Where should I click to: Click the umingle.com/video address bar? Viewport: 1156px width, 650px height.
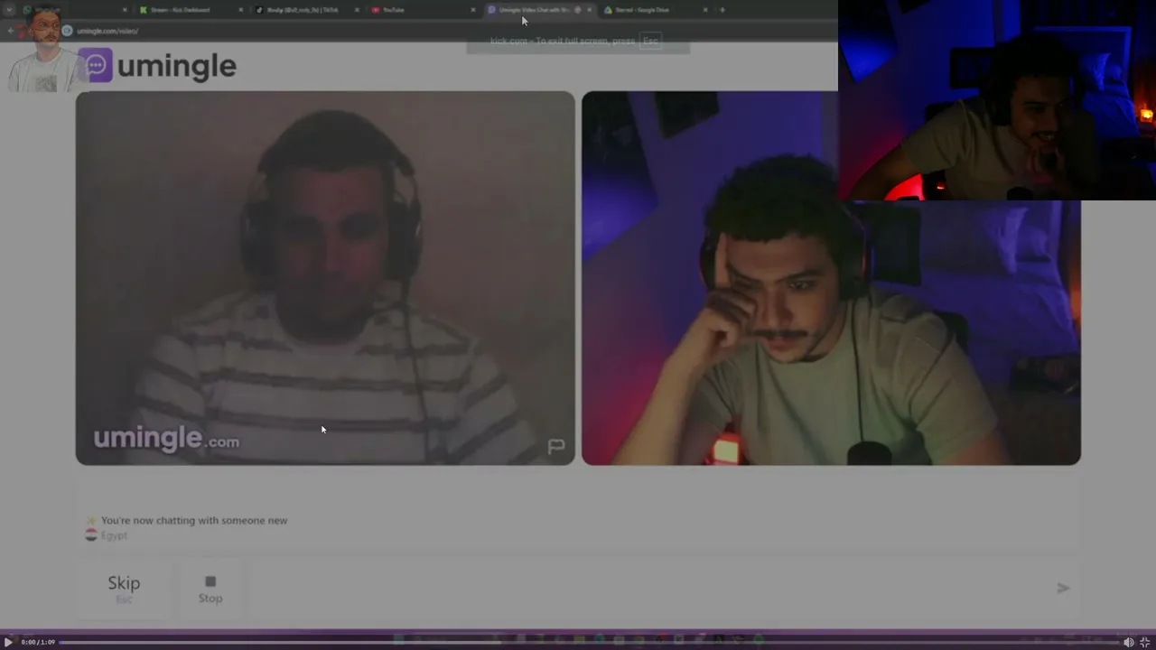coord(107,31)
